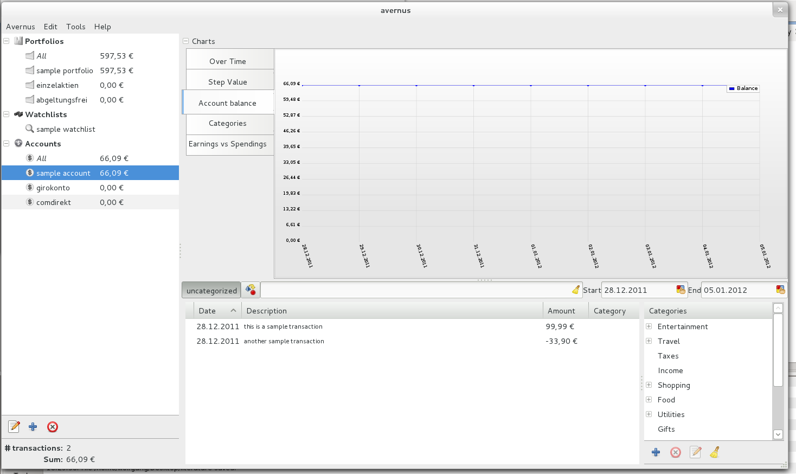Open the End date calendar picker

[x=780, y=290]
